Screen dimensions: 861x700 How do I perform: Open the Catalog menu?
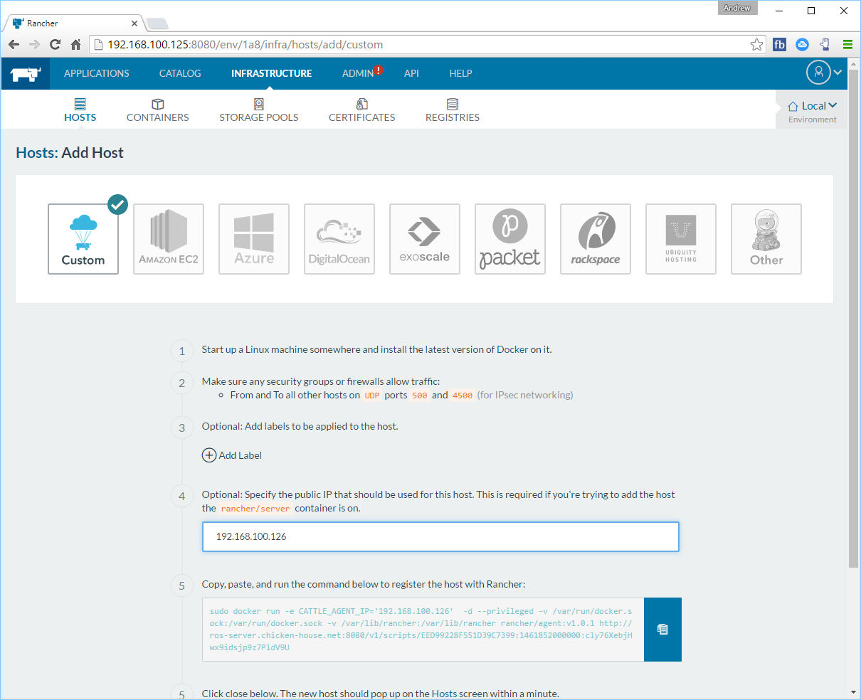(x=180, y=73)
